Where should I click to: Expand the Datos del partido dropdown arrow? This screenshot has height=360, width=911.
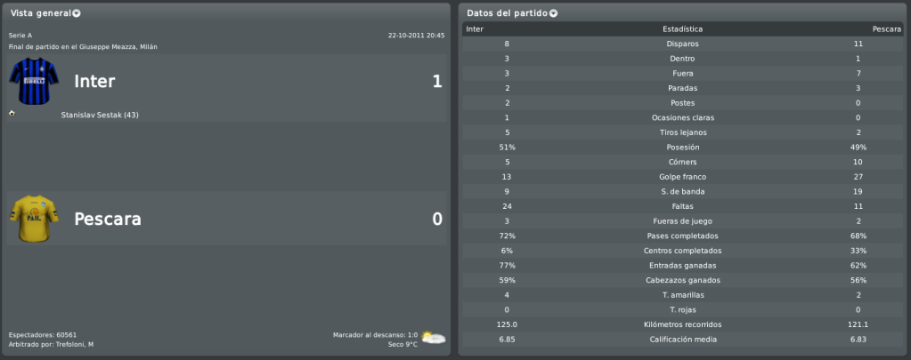coord(553,13)
